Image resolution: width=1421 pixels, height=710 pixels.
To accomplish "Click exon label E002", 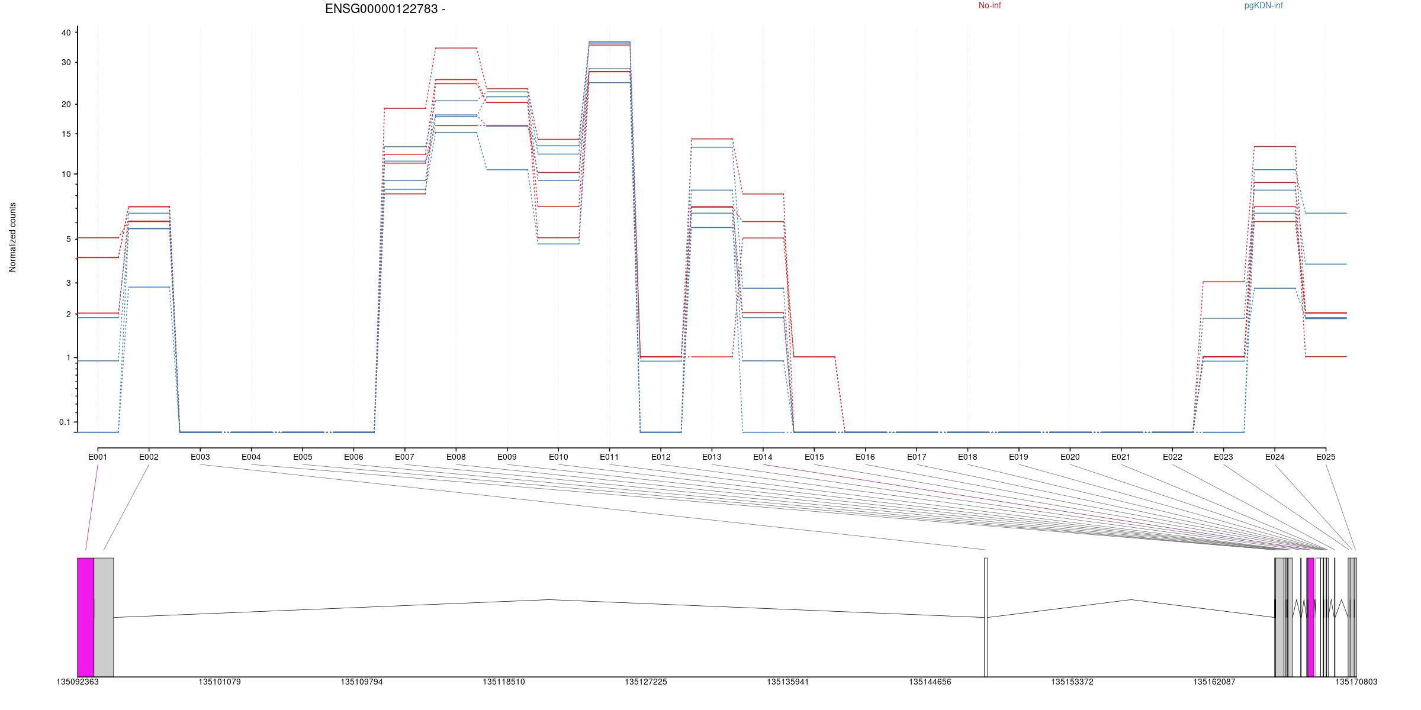I will (149, 457).
